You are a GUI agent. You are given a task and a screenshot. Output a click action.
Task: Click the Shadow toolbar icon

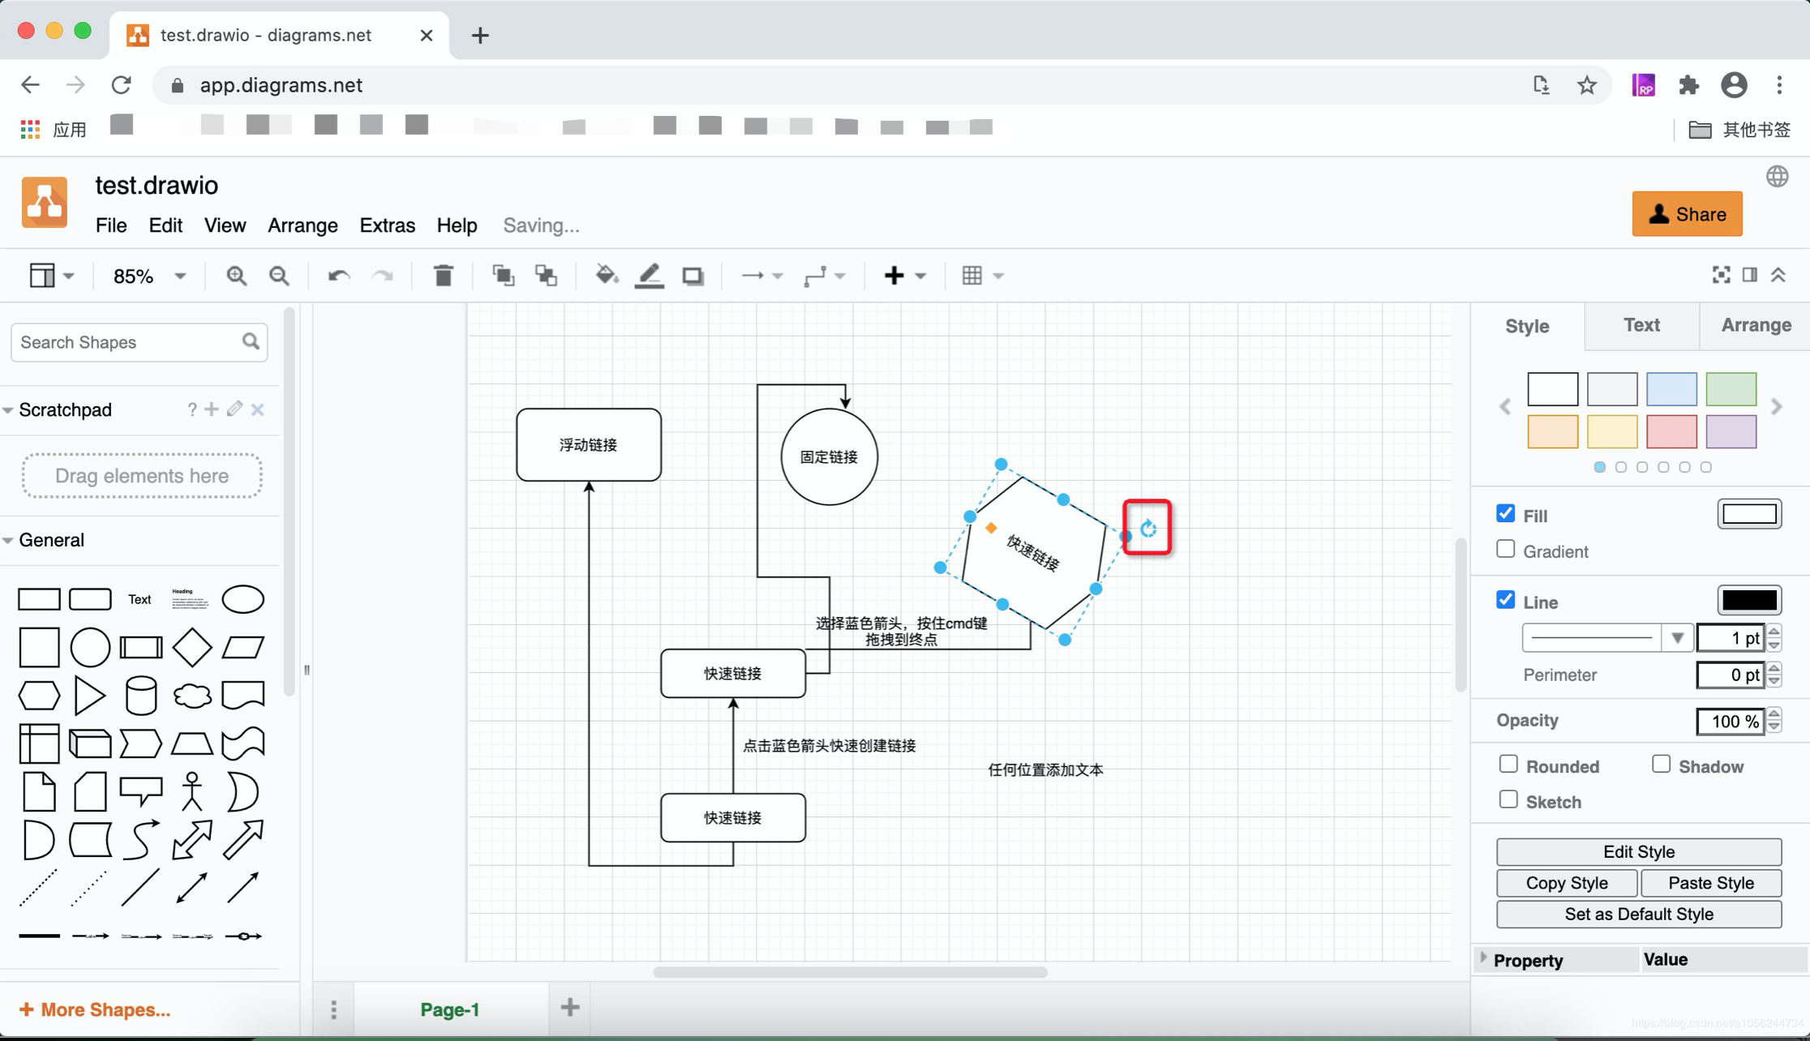point(693,276)
